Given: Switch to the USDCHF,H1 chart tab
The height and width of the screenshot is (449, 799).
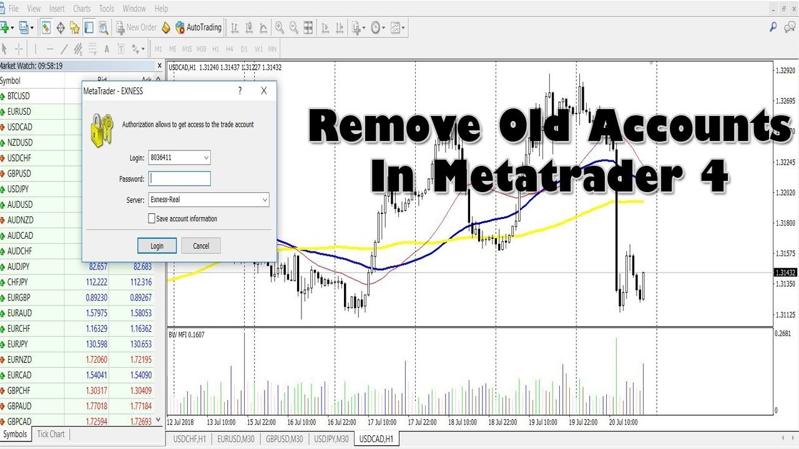Looking at the screenshot, I should click(x=190, y=439).
